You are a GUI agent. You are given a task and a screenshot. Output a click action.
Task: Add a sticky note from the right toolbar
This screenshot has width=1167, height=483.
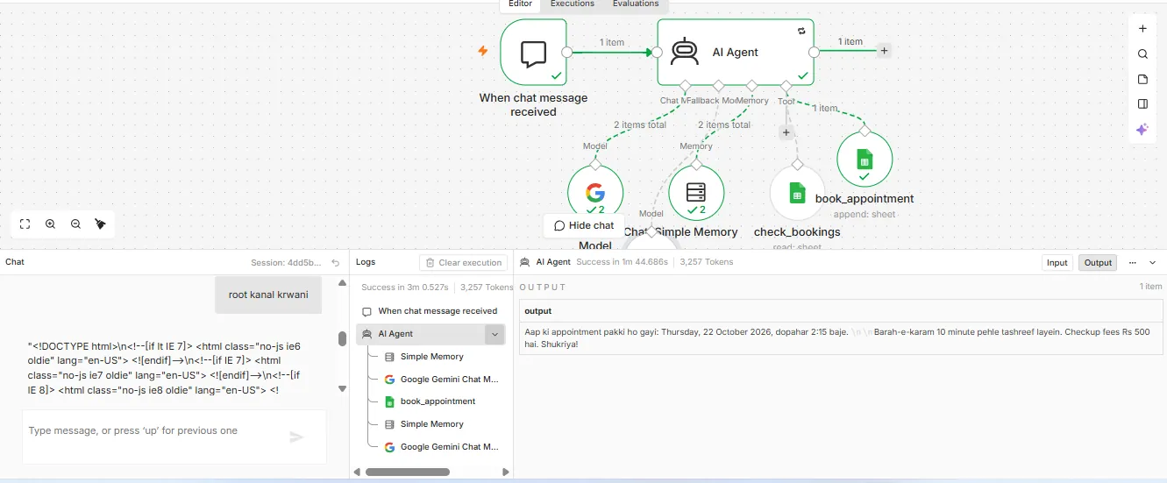pos(1142,79)
